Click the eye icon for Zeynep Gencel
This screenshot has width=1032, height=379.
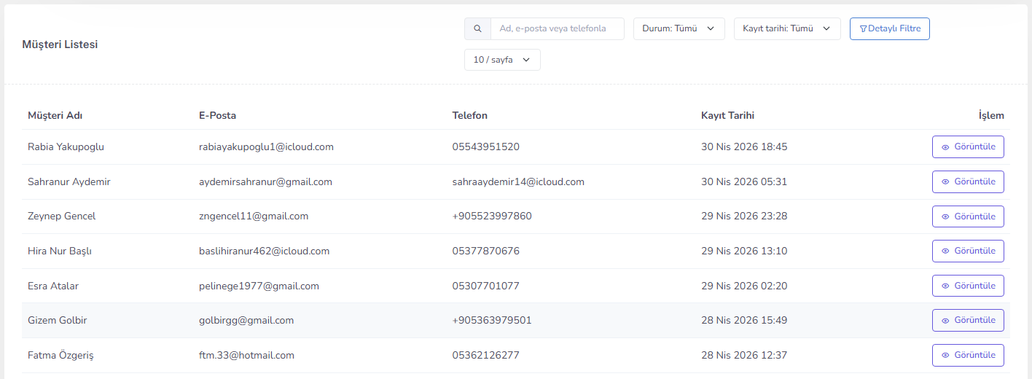pyautogui.click(x=945, y=216)
